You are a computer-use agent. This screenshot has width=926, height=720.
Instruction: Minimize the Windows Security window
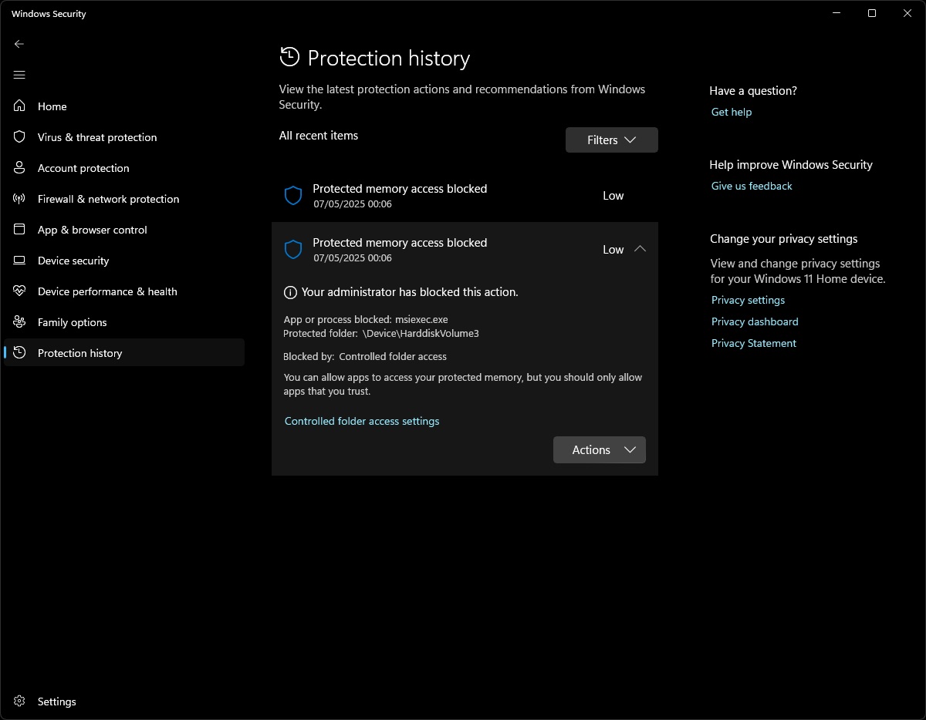point(836,13)
